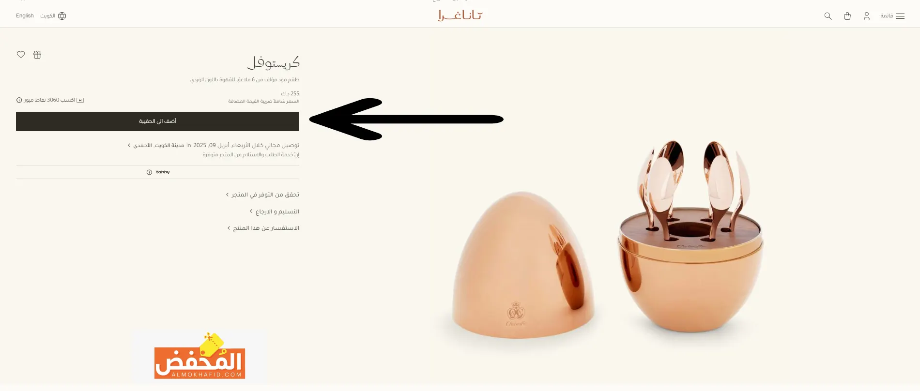This screenshot has width=920, height=391.
Task: Click the gift box icon
Action: 37,55
